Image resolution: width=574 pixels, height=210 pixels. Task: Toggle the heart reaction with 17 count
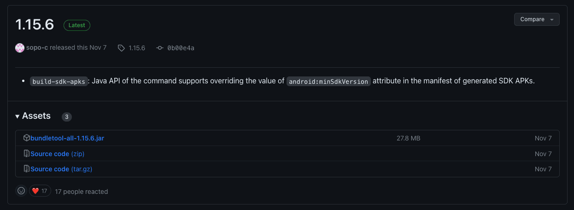coord(40,191)
